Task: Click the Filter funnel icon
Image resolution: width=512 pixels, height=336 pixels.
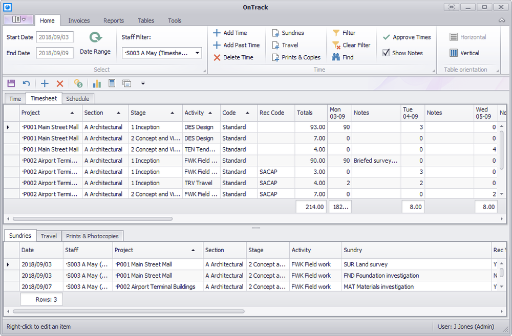Action: 336,33
